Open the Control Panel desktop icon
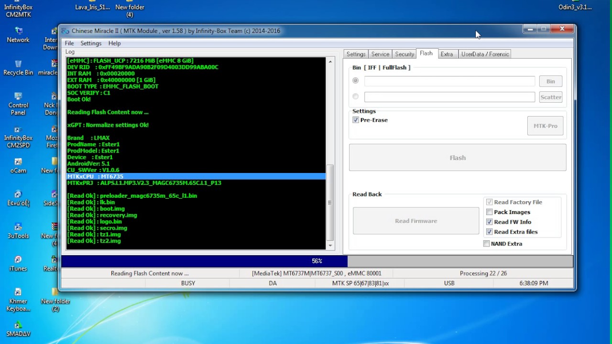612x344 pixels. point(18,104)
